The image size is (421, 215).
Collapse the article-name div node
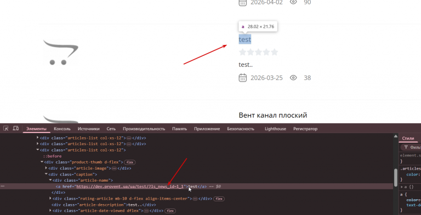(x=50, y=181)
